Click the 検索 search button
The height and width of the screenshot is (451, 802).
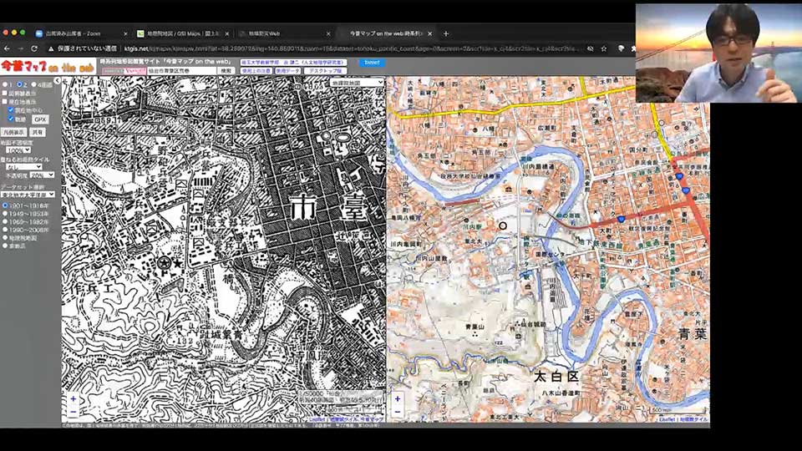pyautogui.click(x=226, y=70)
